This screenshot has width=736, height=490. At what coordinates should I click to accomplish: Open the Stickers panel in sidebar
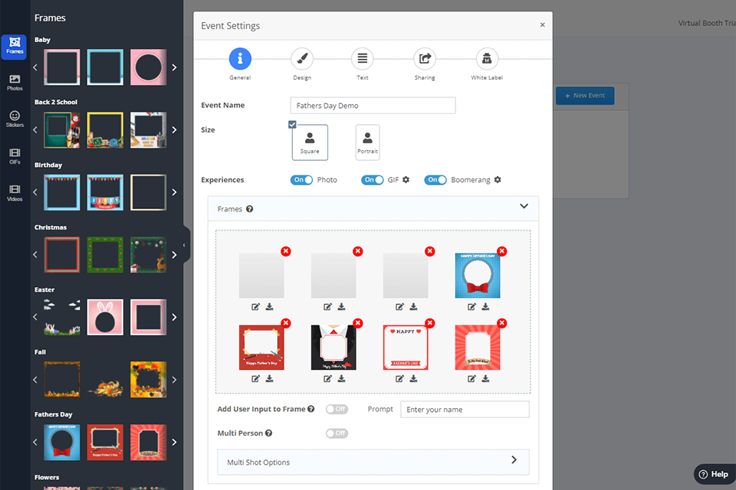click(15, 119)
